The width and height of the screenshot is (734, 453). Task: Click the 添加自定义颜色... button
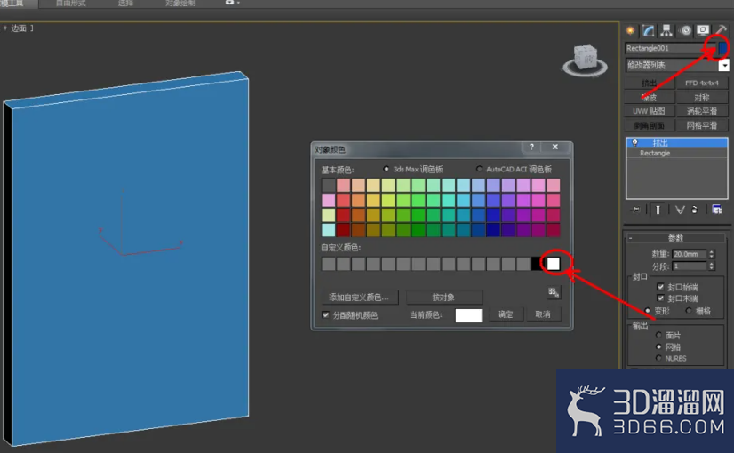(x=360, y=298)
